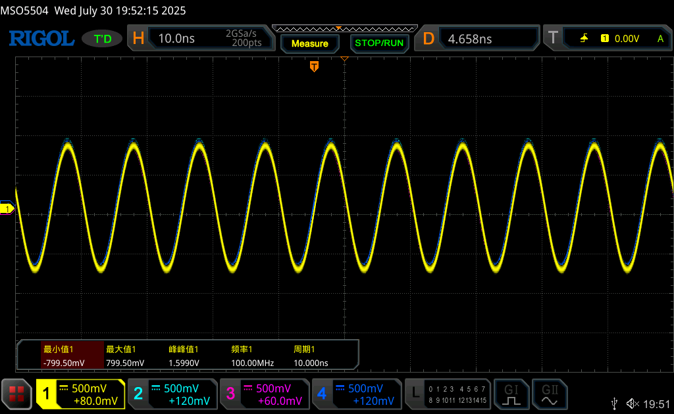Open the horizontal timebase H icon
Viewport: 674px width, 414px height.
[138, 39]
